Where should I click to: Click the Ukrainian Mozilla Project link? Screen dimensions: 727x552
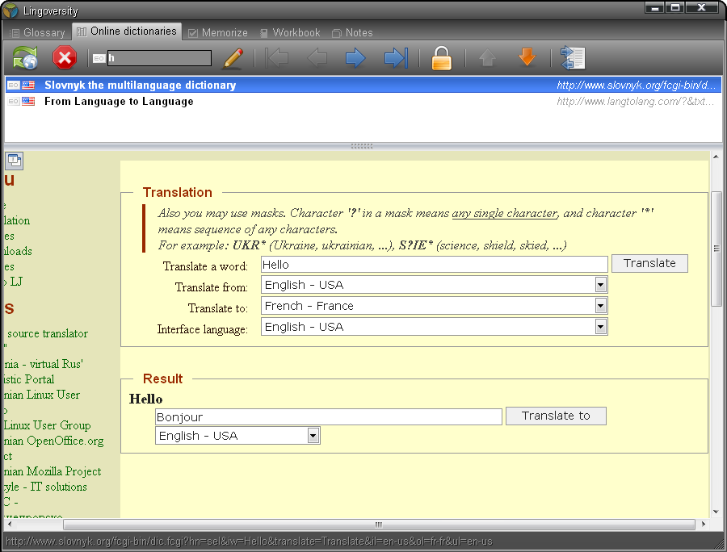tap(50, 471)
